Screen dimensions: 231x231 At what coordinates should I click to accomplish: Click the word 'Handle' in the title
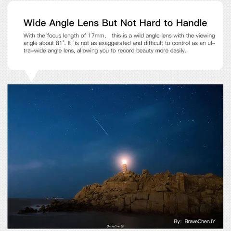[192, 23]
